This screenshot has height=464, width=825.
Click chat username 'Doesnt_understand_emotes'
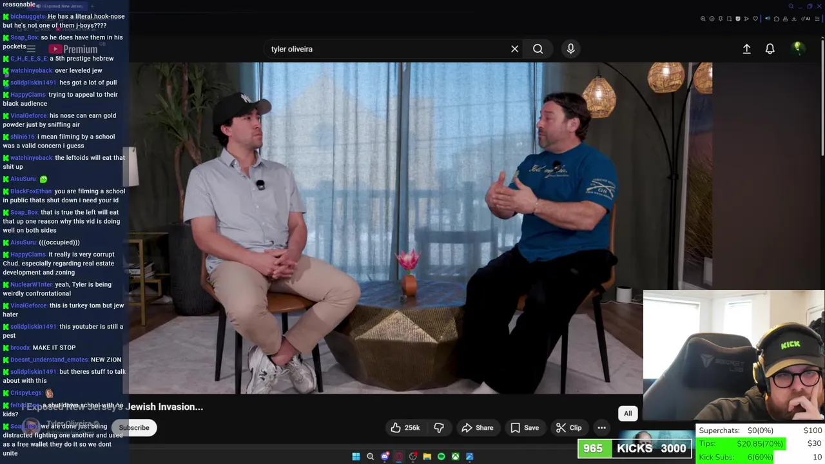click(x=49, y=360)
